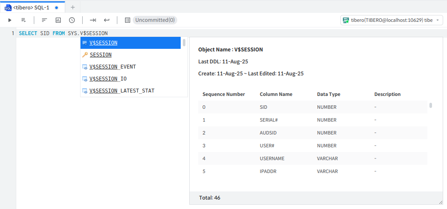Click the format SQL icon
Screen dimensions: 447x209
pos(45,20)
